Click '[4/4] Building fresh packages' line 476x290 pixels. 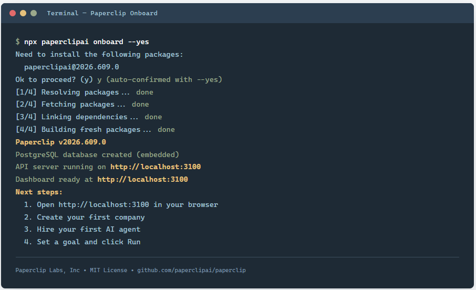click(95, 130)
